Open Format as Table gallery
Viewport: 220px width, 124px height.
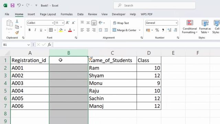pos(205,27)
